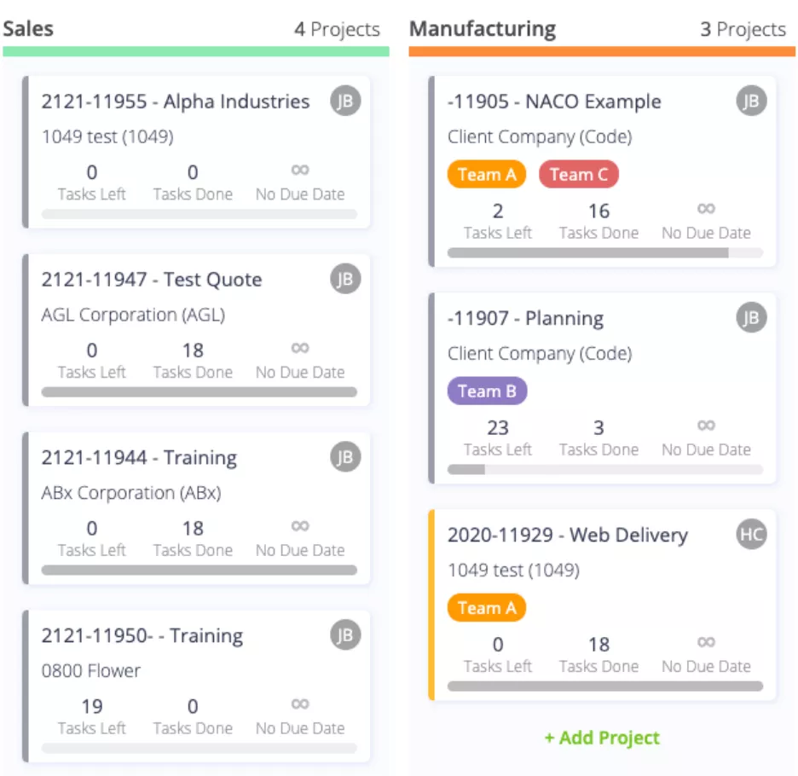Click infinity due date icon on NACO Example
Viewport: 798px width, 776px height.
pos(706,209)
